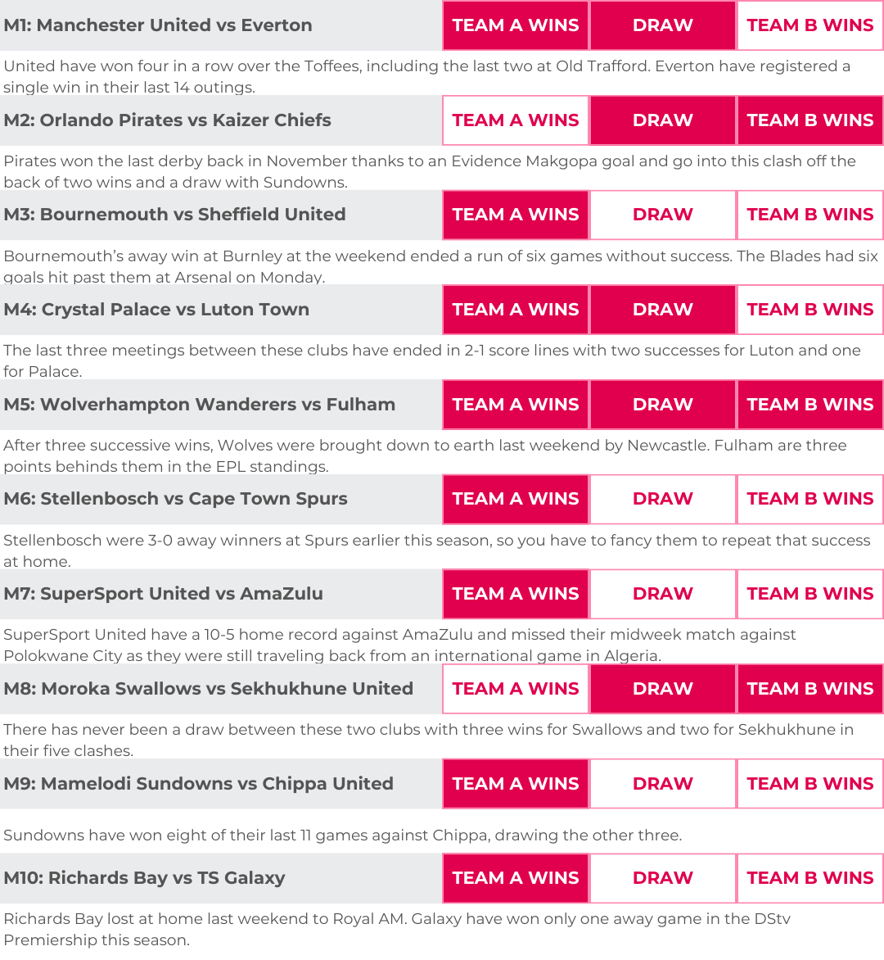The width and height of the screenshot is (884, 960).
Task: Select Team B Wins for Crystal Palace vs Luton
Action: pyautogui.click(x=810, y=310)
